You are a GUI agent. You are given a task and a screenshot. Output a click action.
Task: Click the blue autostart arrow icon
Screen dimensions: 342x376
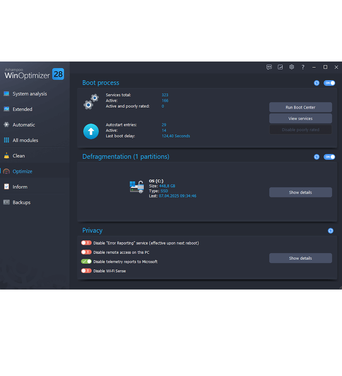click(91, 131)
